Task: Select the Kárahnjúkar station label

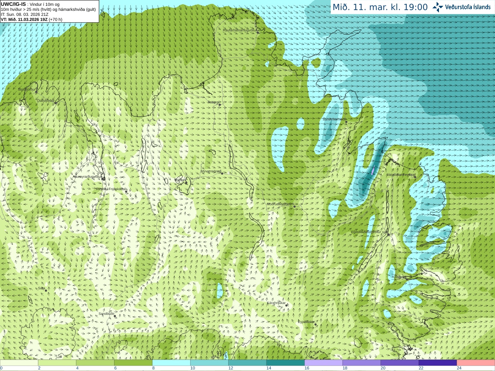Action: [276, 303]
